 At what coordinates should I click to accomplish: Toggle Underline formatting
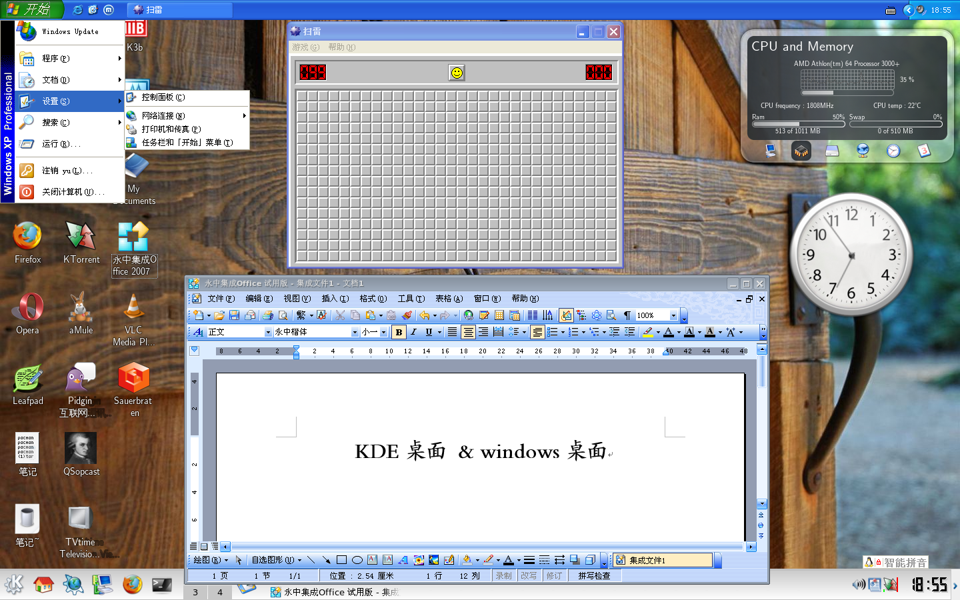point(429,332)
